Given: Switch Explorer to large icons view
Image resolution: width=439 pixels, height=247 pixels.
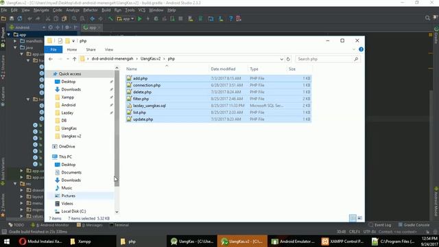Looking at the screenshot, I should pyautogui.click(x=359, y=218).
